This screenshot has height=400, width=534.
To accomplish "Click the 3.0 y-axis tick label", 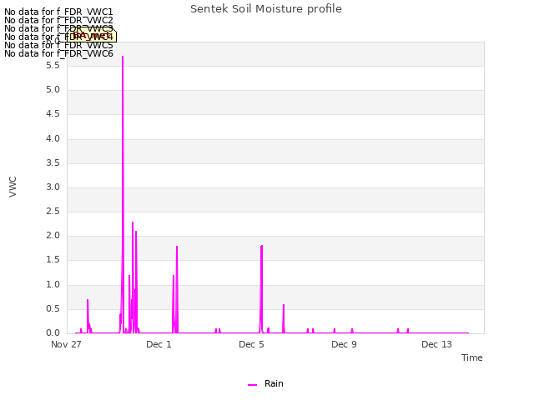I will (x=53, y=187).
